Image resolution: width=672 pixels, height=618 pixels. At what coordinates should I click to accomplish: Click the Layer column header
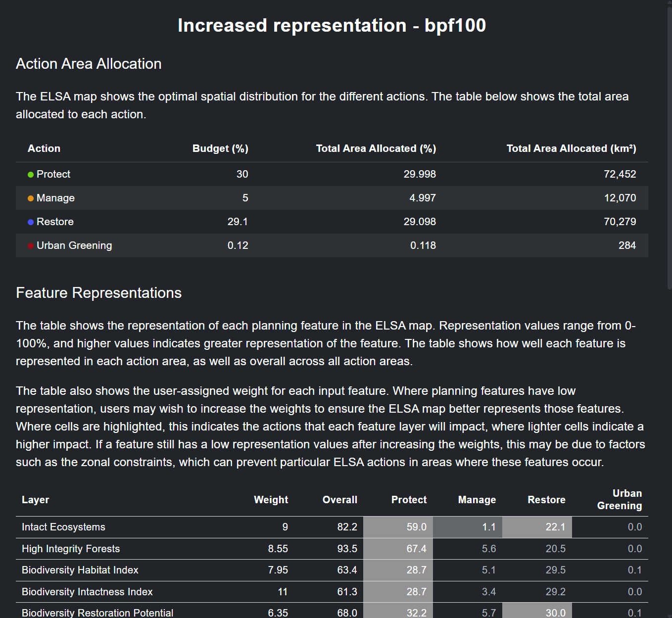(x=36, y=500)
